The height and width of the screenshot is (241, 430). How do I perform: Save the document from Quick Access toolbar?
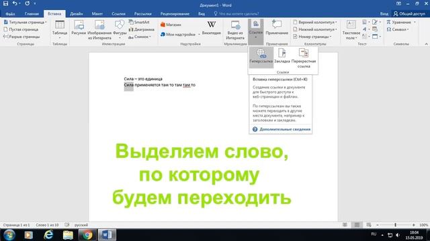point(5,3)
